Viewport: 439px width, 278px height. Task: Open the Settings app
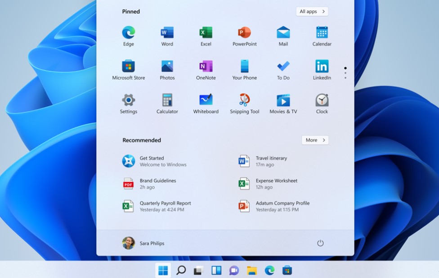point(128,100)
